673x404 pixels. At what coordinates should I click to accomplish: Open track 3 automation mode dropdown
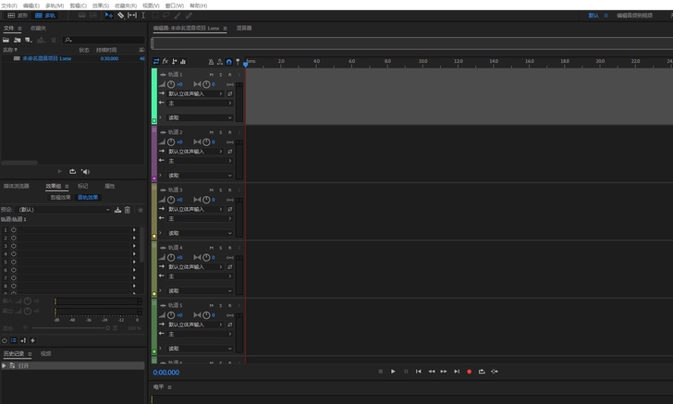click(200, 233)
